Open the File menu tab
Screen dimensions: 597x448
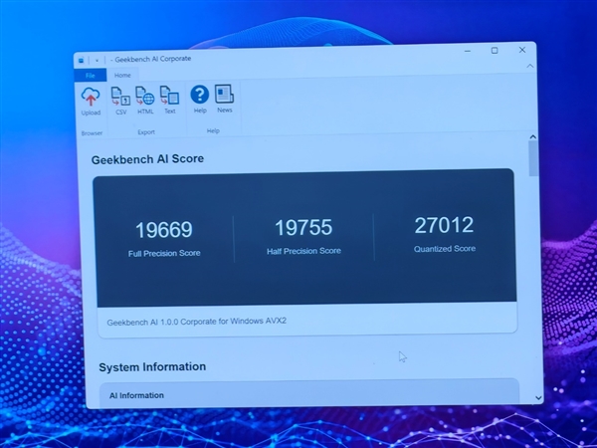tap(91, 76)
